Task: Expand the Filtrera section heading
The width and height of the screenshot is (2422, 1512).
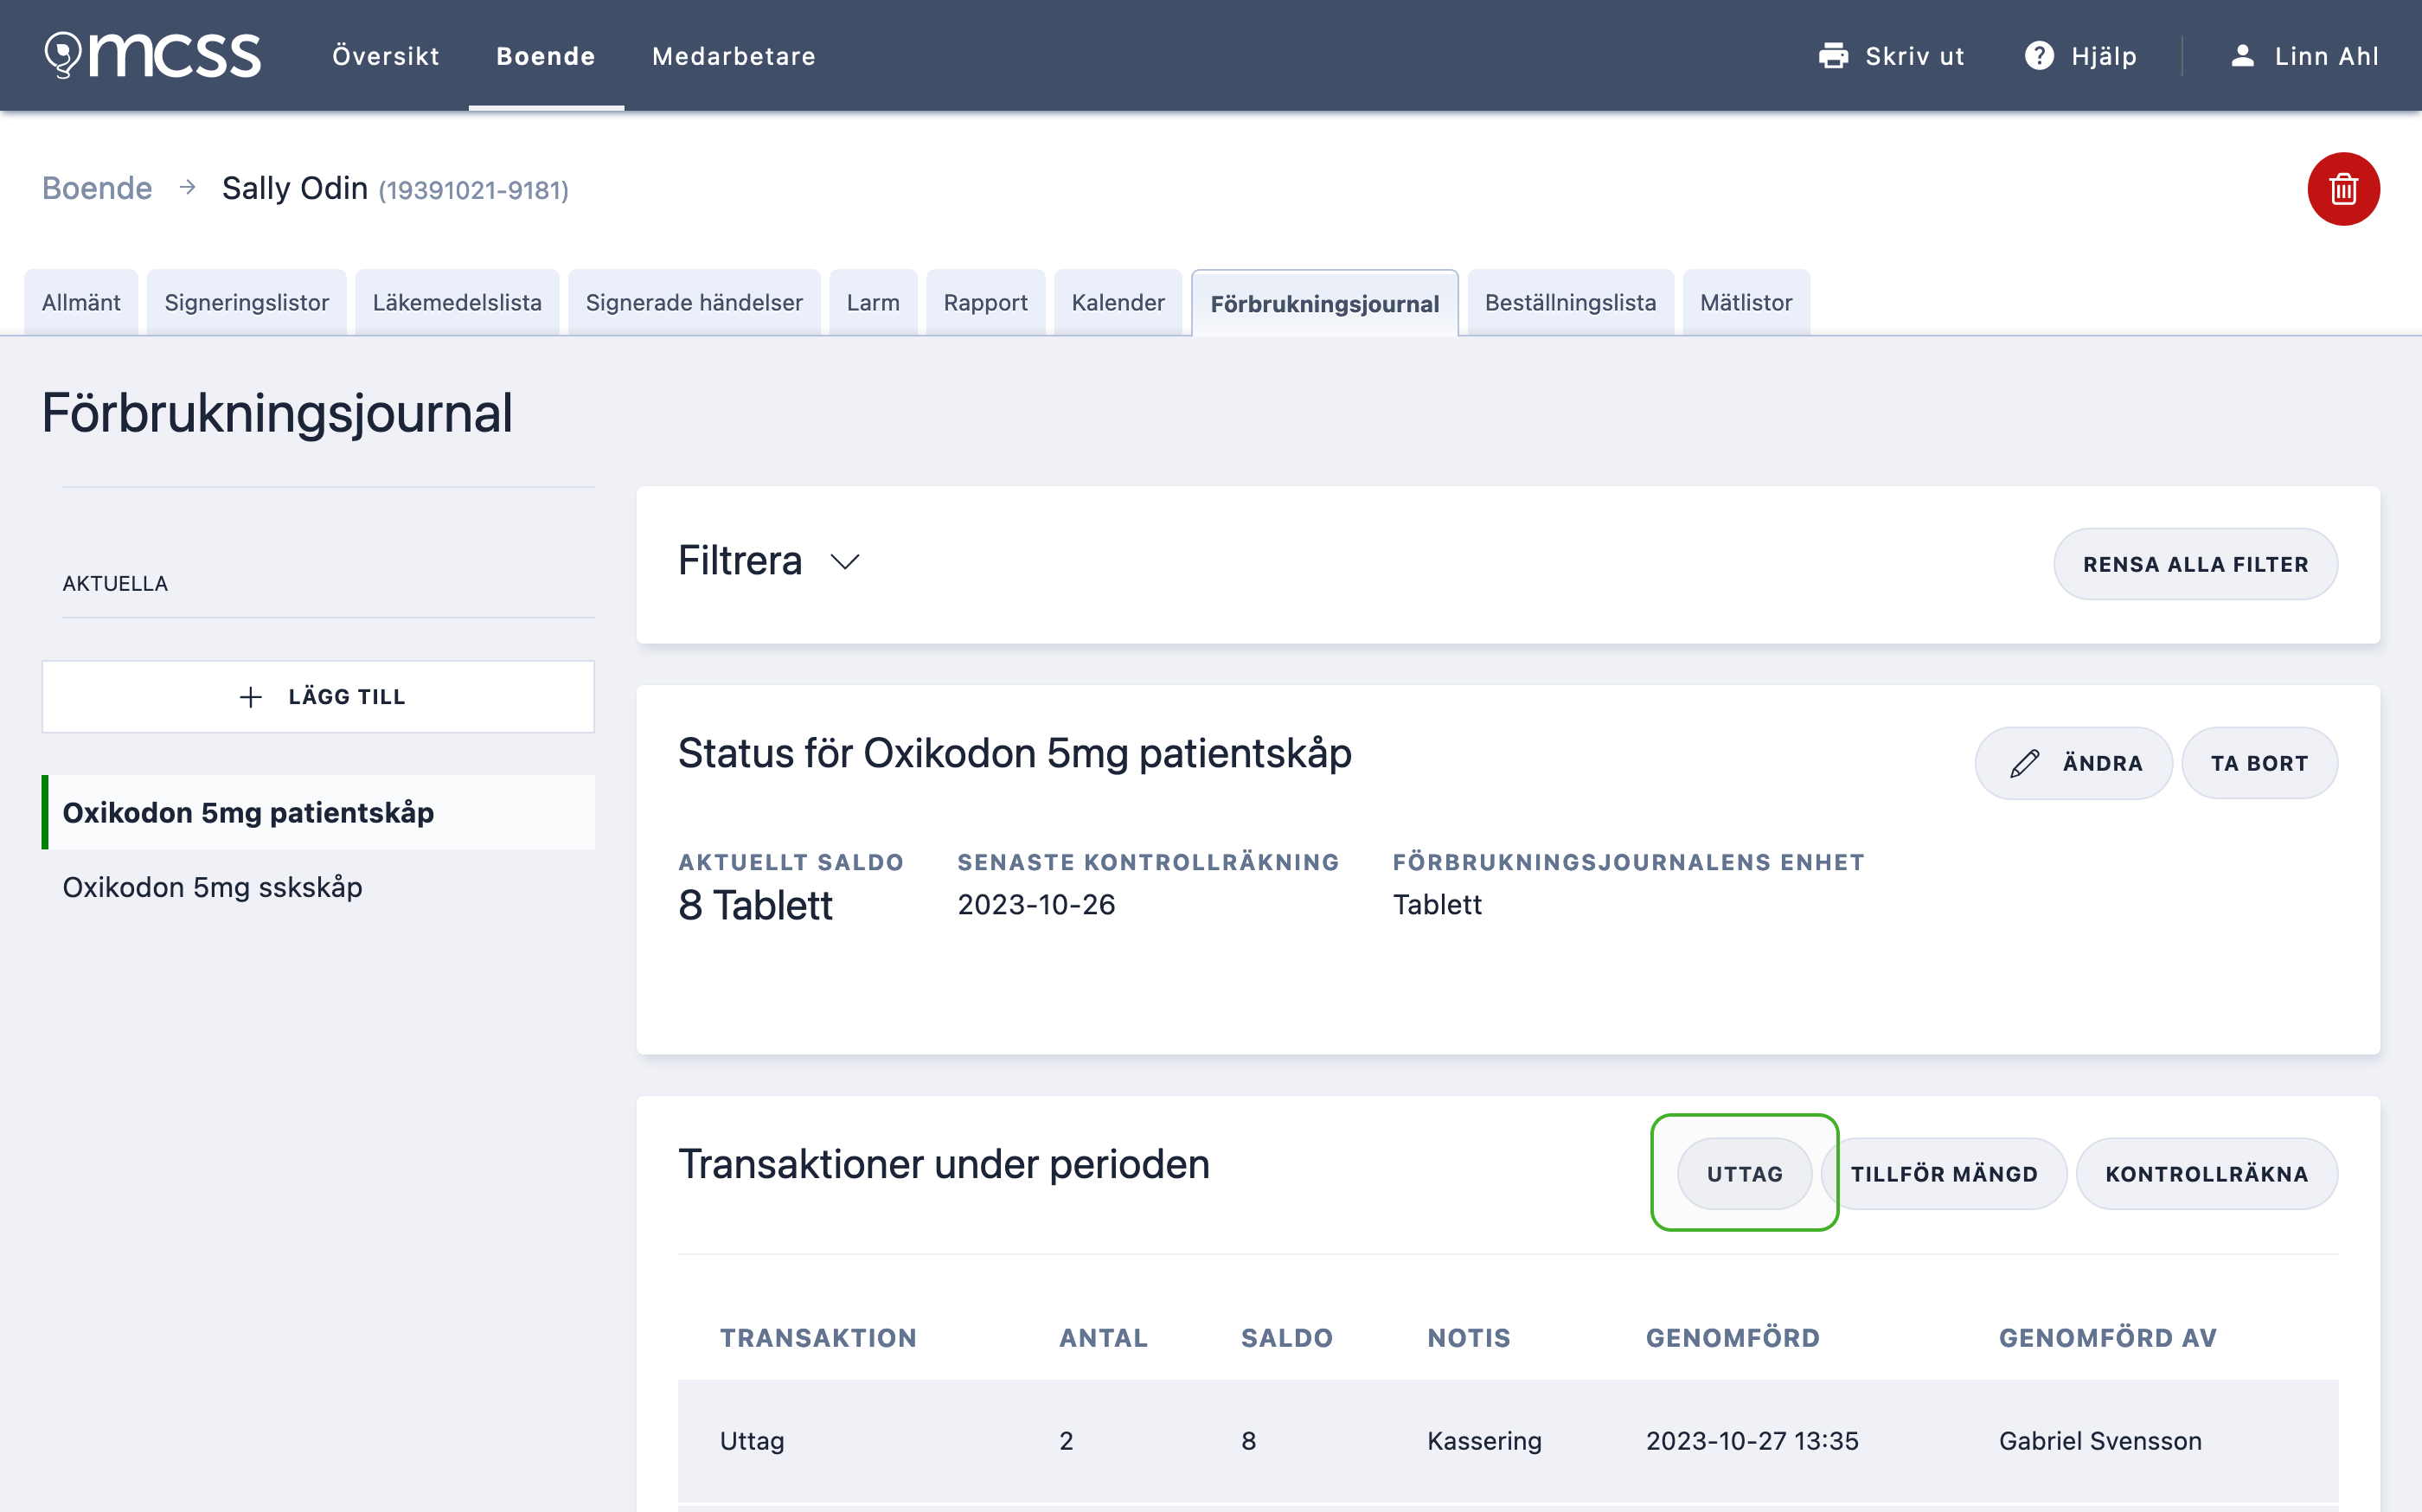Action: pos(740,561)
